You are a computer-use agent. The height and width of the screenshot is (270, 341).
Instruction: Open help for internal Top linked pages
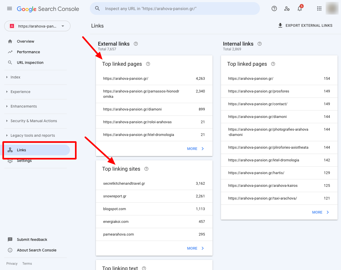tap(273, 64)
